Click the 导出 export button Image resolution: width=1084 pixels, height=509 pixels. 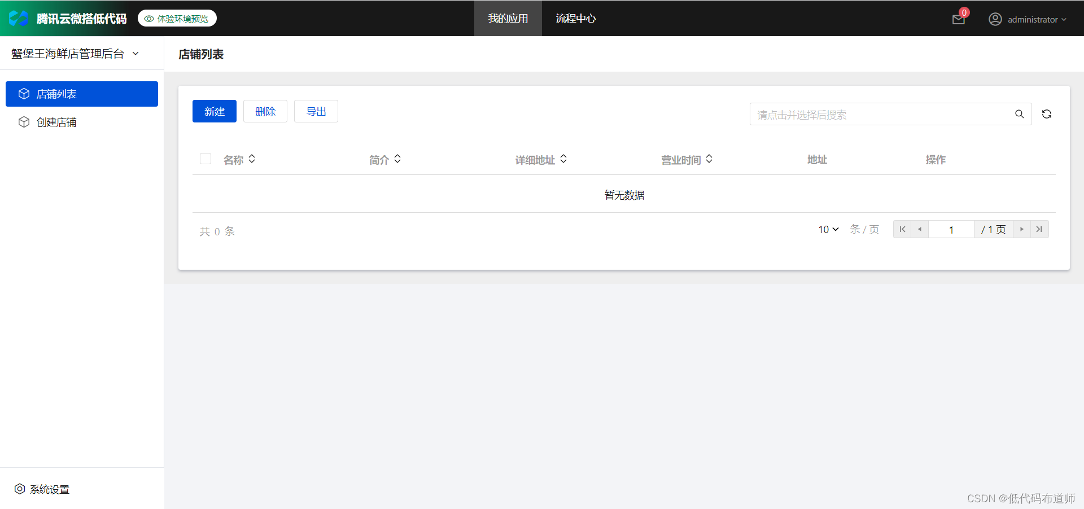(316, 111)
